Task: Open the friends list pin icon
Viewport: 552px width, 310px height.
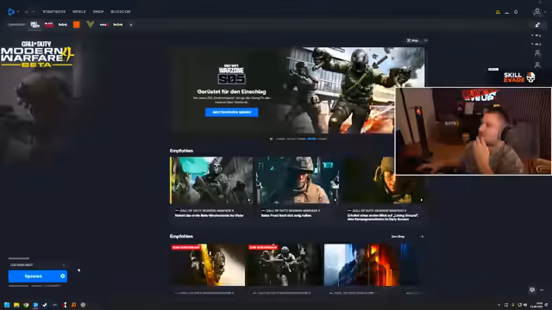Action: (x=537, y=25)
